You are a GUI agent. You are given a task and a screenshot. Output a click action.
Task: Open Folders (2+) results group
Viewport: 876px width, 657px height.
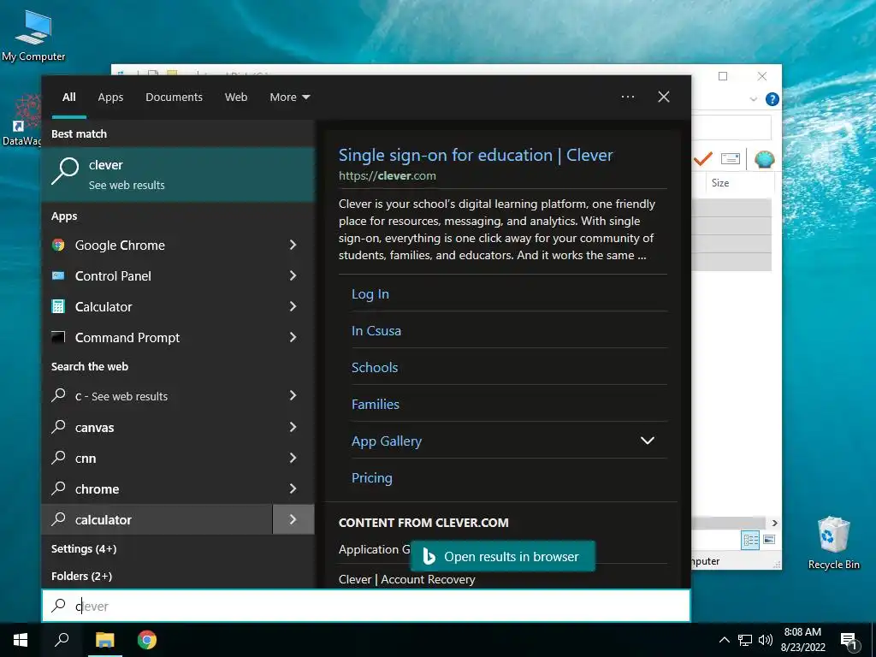point(81,576)
